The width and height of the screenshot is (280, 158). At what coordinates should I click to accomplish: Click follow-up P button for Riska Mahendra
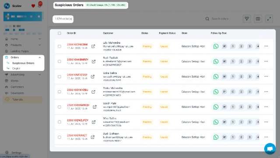tap(224, 91)
